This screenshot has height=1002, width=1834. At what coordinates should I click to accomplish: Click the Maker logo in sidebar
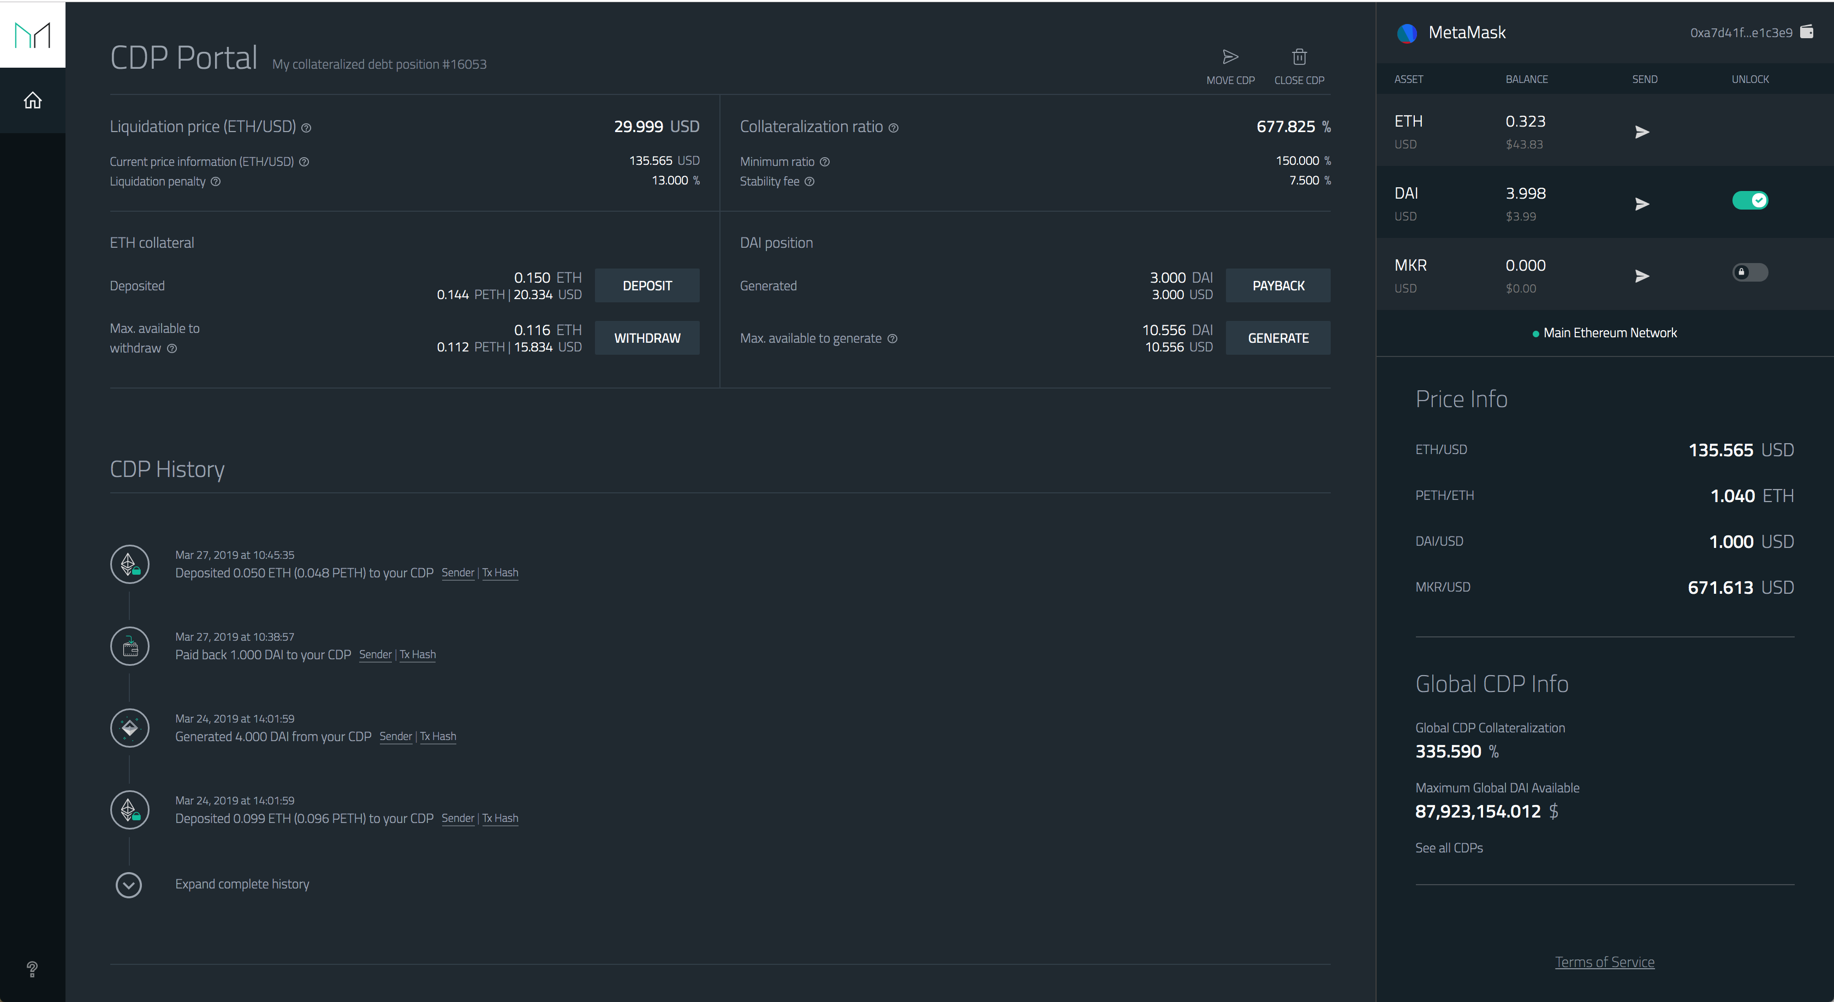[33, 35]
